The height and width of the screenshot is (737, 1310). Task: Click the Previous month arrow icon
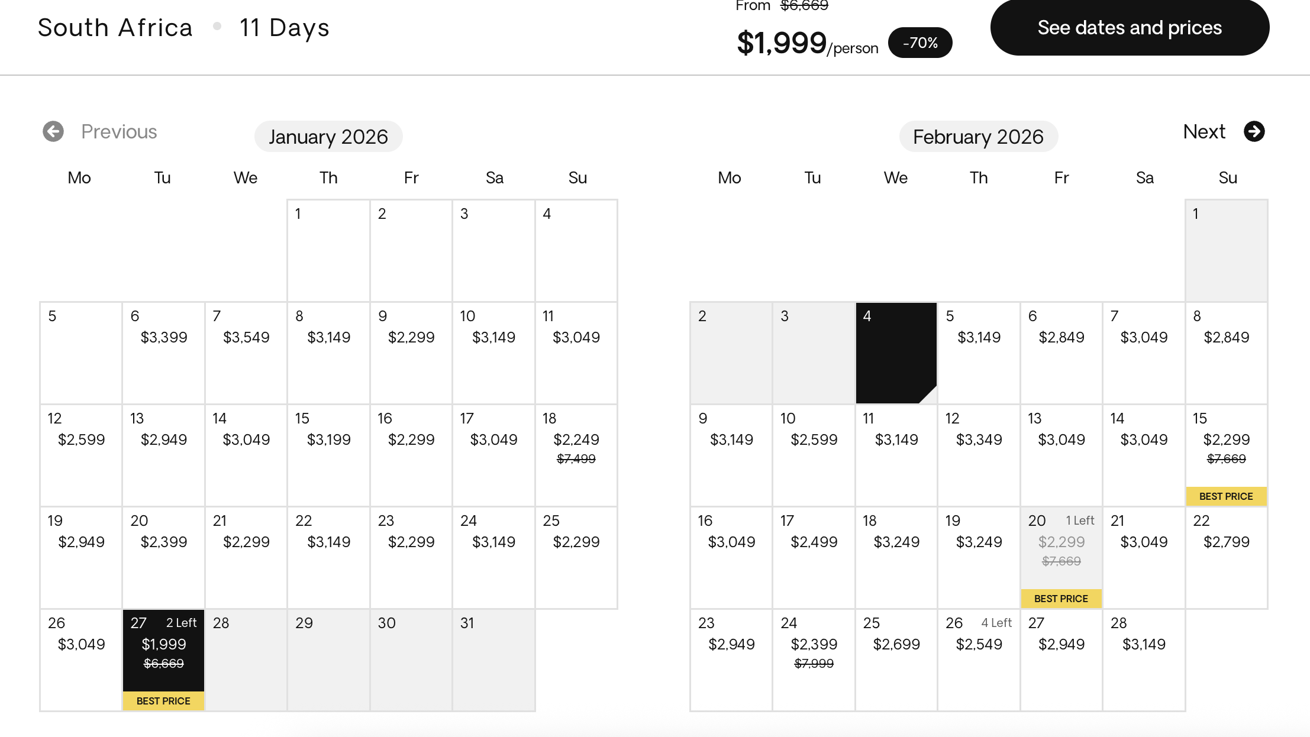(x=53, y=131)
